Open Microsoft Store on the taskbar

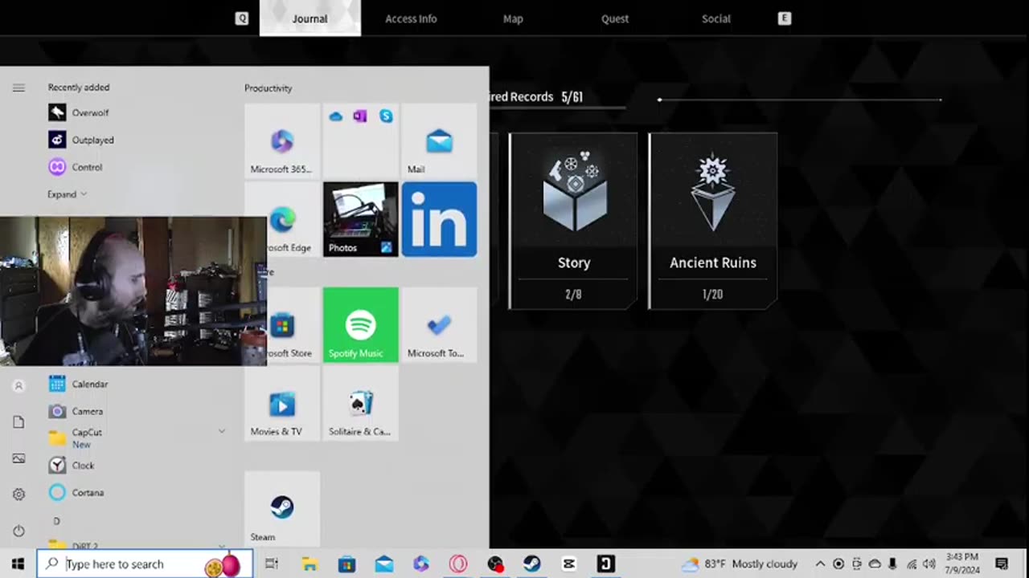[x=346, y=564]
